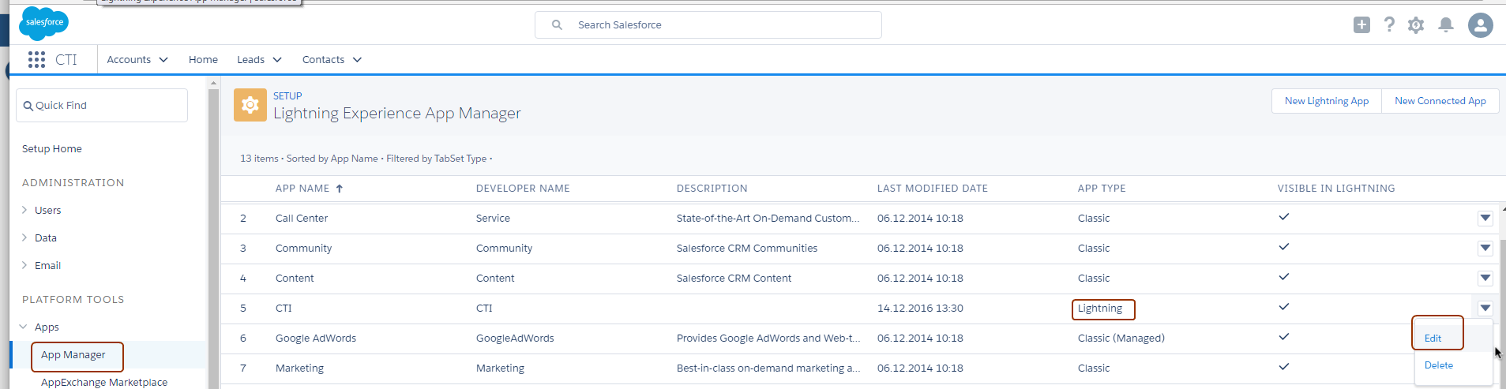The width and height of the screenshot is (1506, 389).
Task: Click the CTI developer name cell
Action: coord(484,309)
